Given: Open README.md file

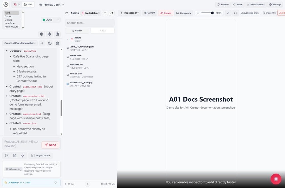Looking at the screenshot, I should click(x=90, y=66).
